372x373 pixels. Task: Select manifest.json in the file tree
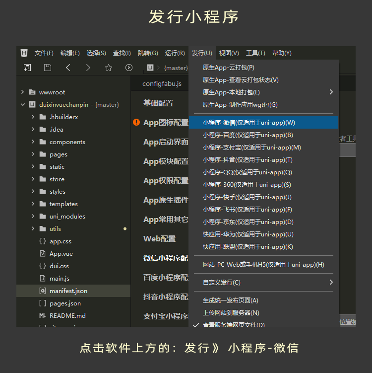tap(73, 291)
